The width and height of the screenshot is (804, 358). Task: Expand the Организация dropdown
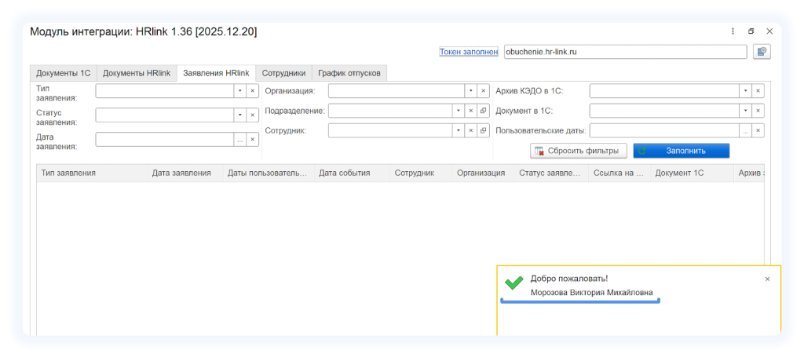(x=471, y=91)
